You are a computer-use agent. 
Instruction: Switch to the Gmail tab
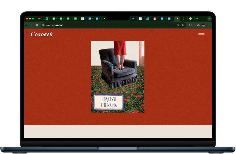40,19
